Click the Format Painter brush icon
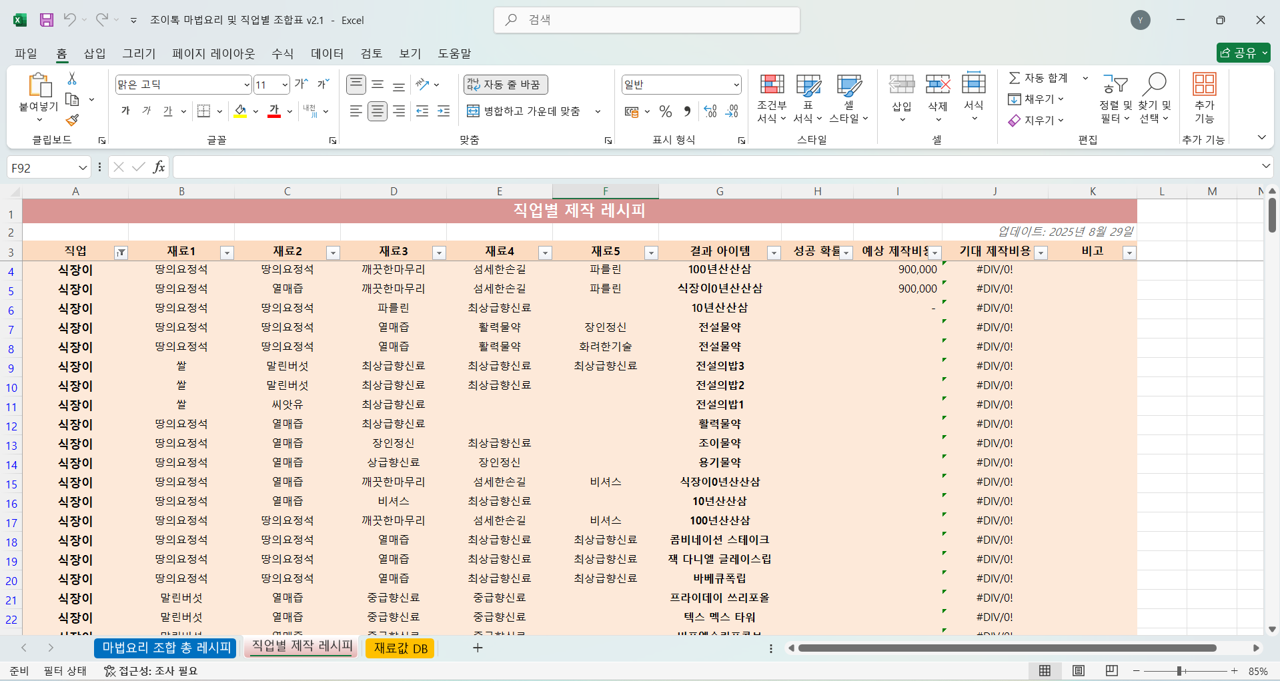Screen dimensions: 1280x681 72,121
